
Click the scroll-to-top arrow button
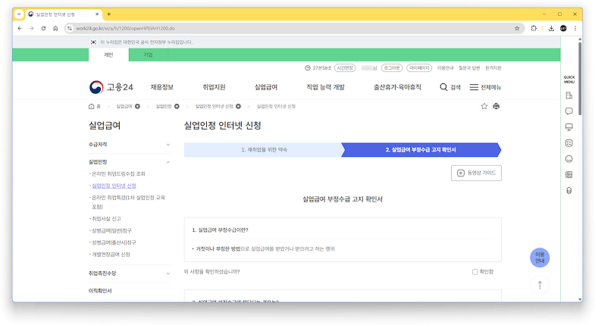[x=540, y=285]
